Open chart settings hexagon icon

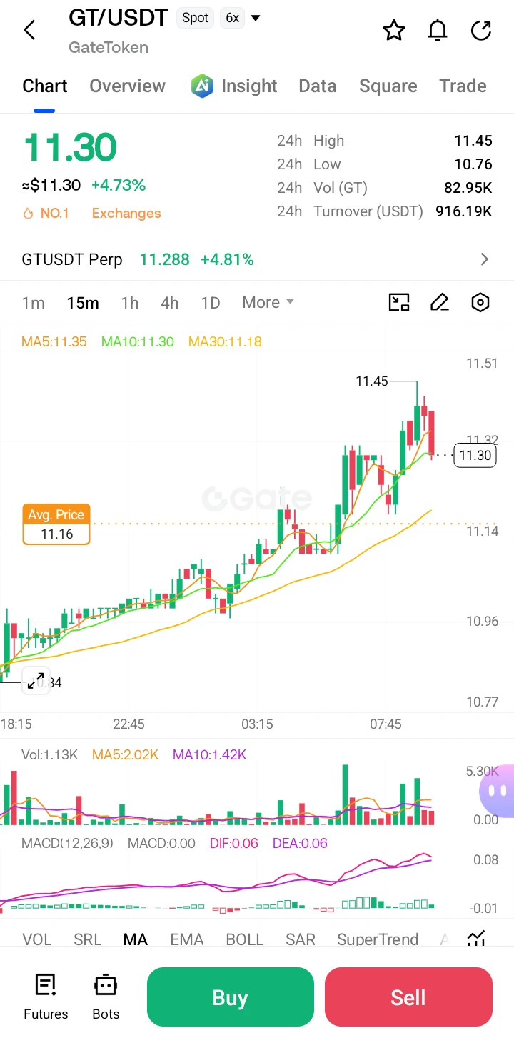[x=480, y=302]
